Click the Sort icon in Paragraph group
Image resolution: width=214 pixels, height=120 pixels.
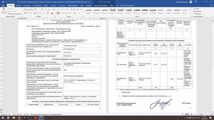[78, 10]
